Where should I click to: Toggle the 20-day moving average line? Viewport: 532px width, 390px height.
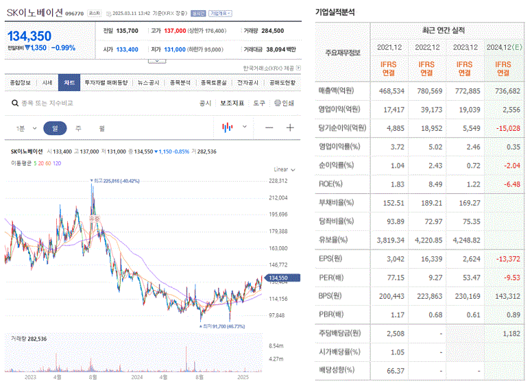40,163
